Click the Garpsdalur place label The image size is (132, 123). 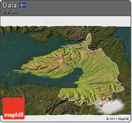pos(74,39)
